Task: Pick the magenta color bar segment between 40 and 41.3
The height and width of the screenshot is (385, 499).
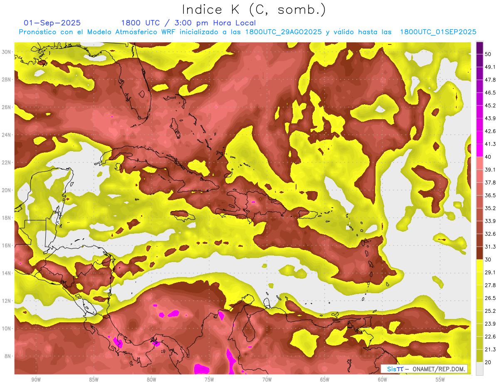Action: pyautogui.click(x=479, y=150)
